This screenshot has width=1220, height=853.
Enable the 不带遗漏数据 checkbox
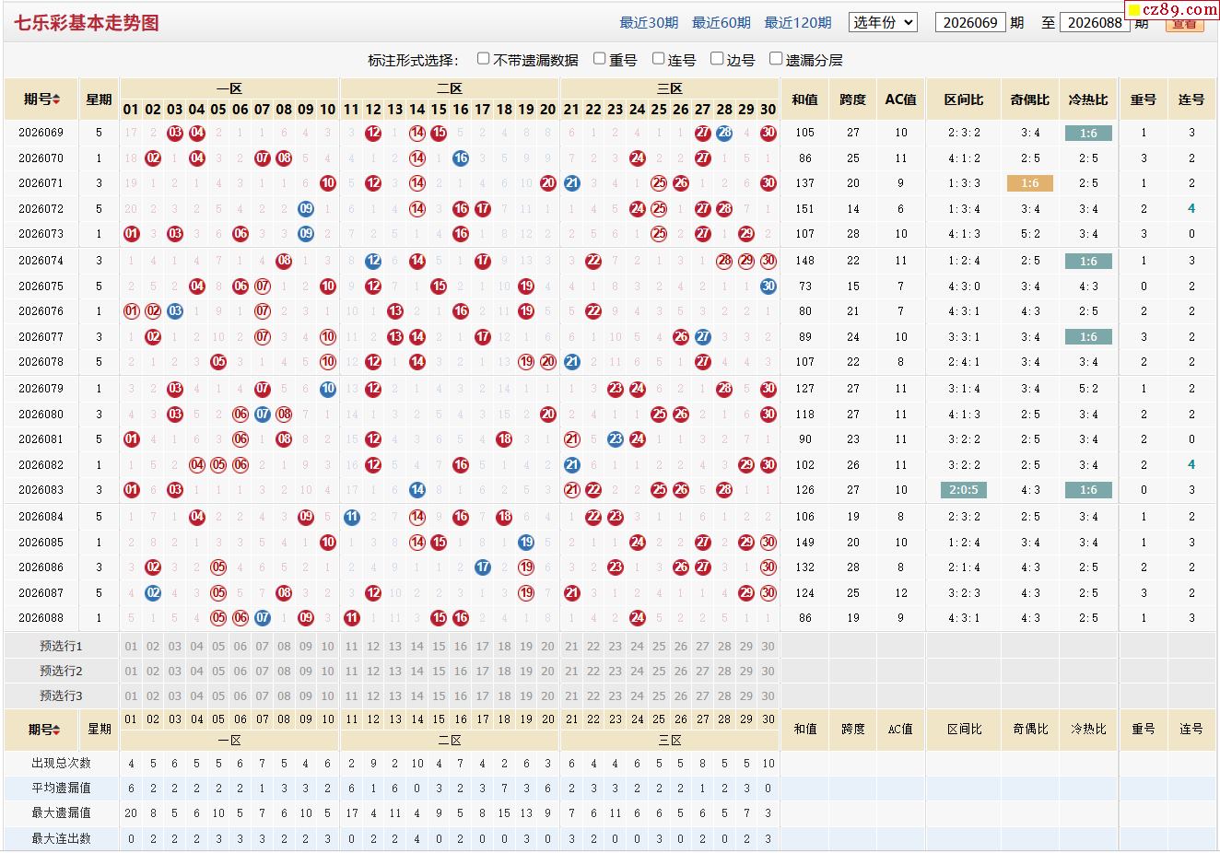[x=483, y=59]
